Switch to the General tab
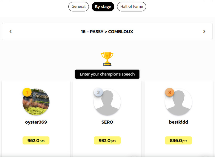 79,7
